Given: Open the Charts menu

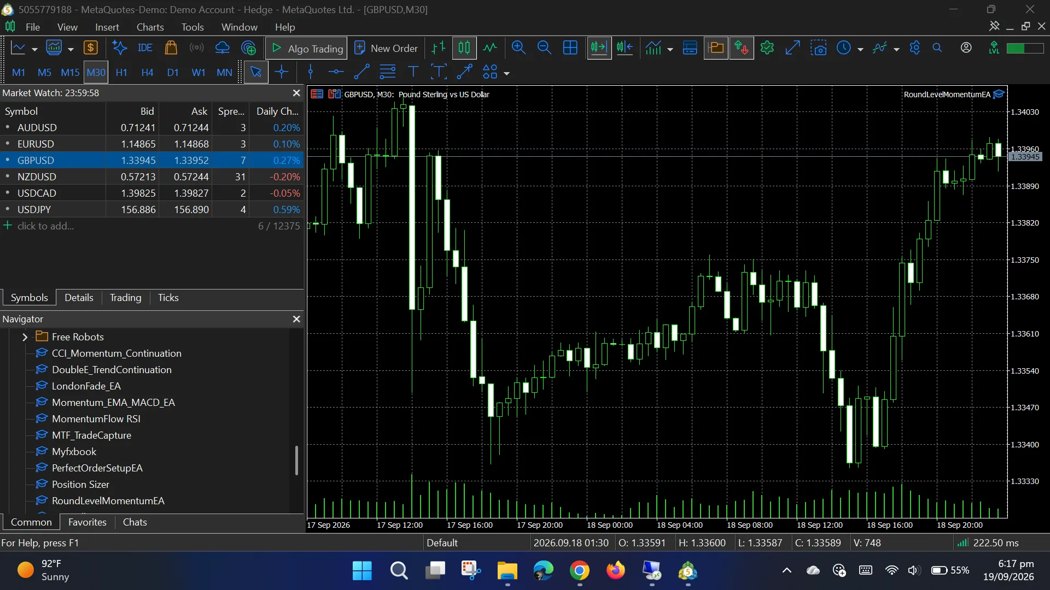Looking at the screenshot, I should (x=150, y=27).
